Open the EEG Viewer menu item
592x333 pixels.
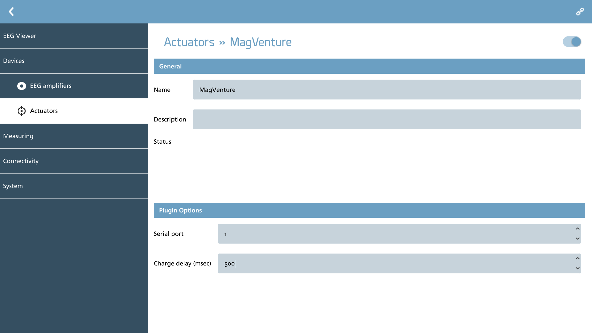pos(74,36)
